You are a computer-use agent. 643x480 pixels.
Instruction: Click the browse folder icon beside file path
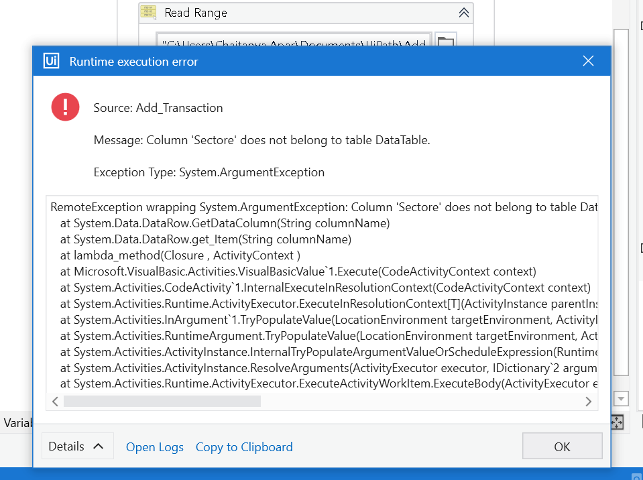pyautogui.click(x=445, y=42)
